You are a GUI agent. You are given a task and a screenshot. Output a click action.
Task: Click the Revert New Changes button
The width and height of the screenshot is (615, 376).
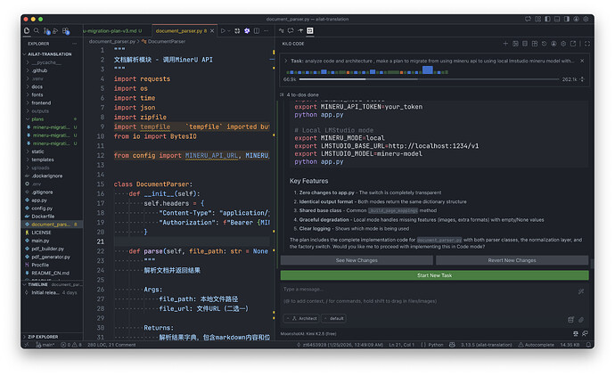pos(512,260)
